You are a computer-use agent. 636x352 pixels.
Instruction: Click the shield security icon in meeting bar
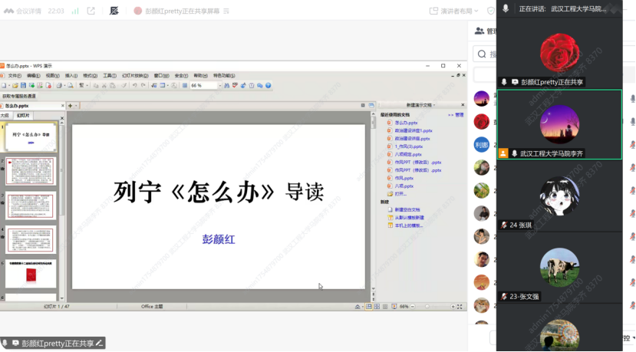pos(491,11)
